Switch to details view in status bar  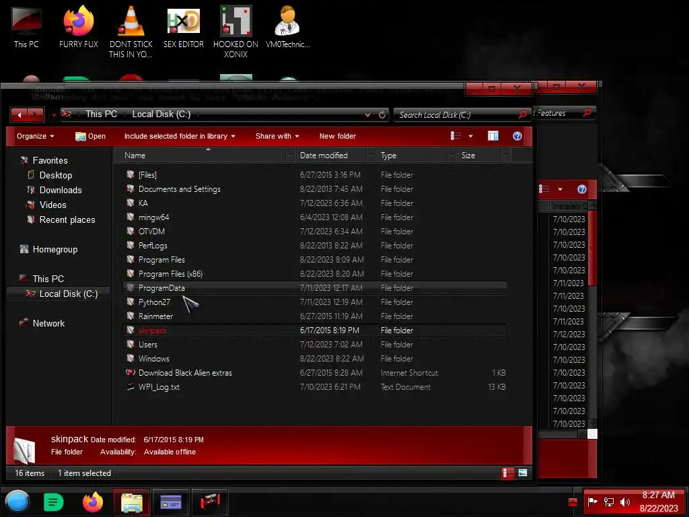(507, 473)
